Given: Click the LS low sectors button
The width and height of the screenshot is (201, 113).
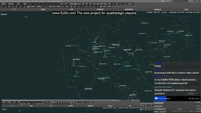Looking at the screenshot, I should point(75,6).
